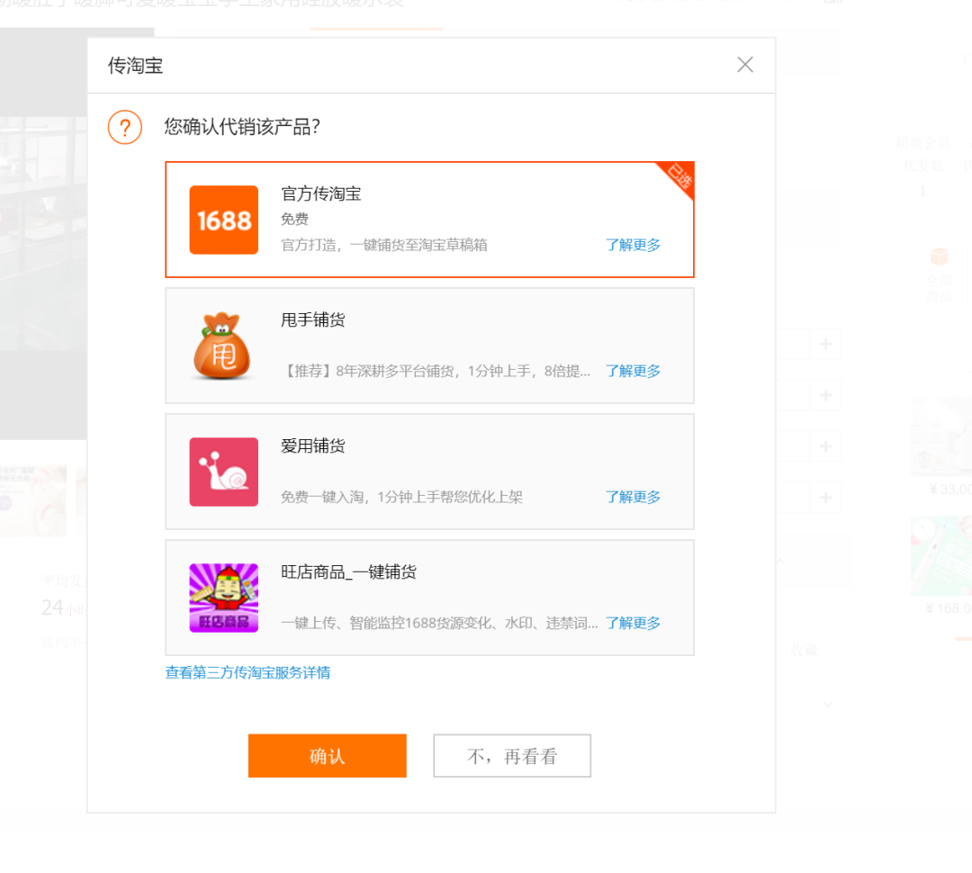
Task: Select the 官方传淘宝 option card
Action: pos(429,220)
